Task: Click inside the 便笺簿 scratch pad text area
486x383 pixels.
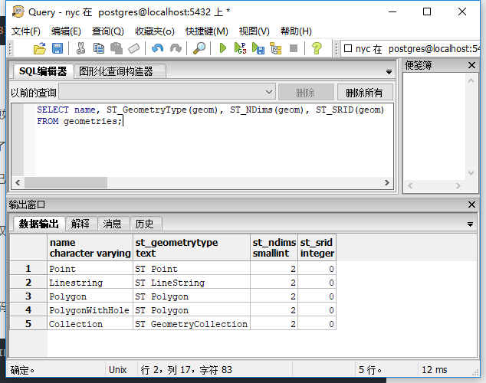Action: pyautogui.click(x=435, y=126)
